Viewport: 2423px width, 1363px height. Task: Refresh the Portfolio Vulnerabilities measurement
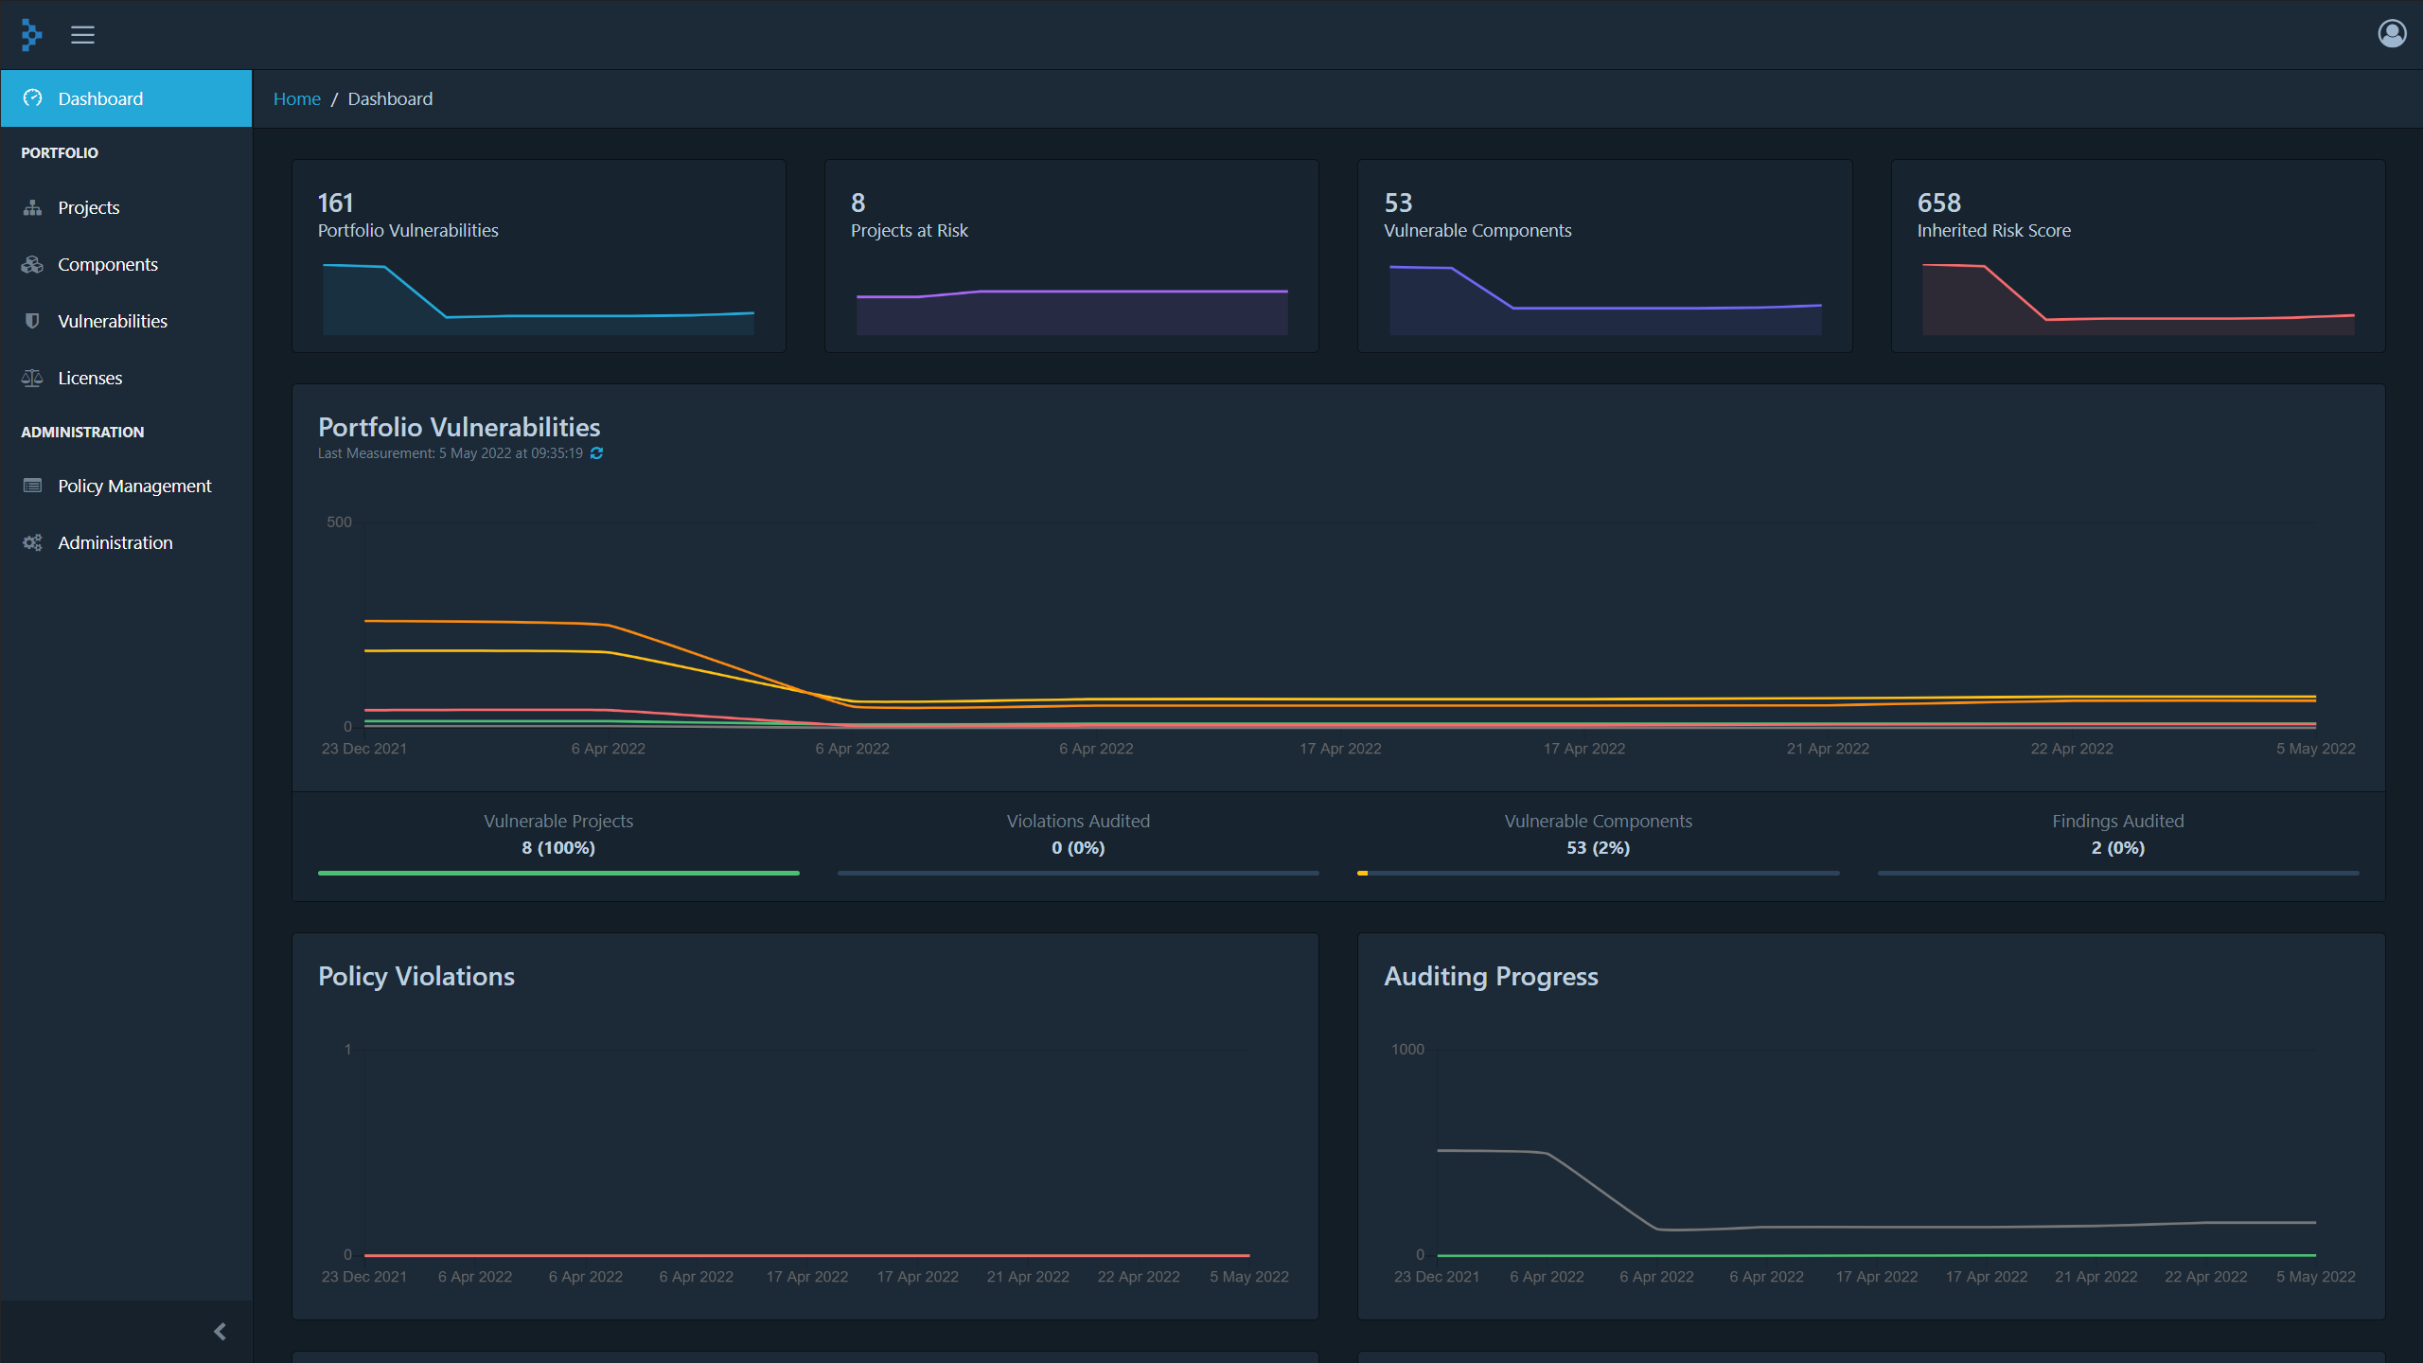coord(596,453)
